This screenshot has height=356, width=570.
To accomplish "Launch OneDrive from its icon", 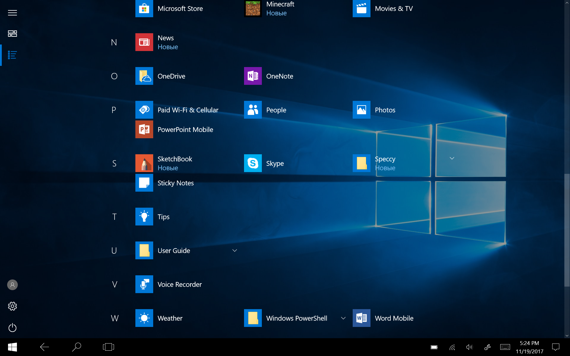I will pyautogui.click(x=144, y=76).
